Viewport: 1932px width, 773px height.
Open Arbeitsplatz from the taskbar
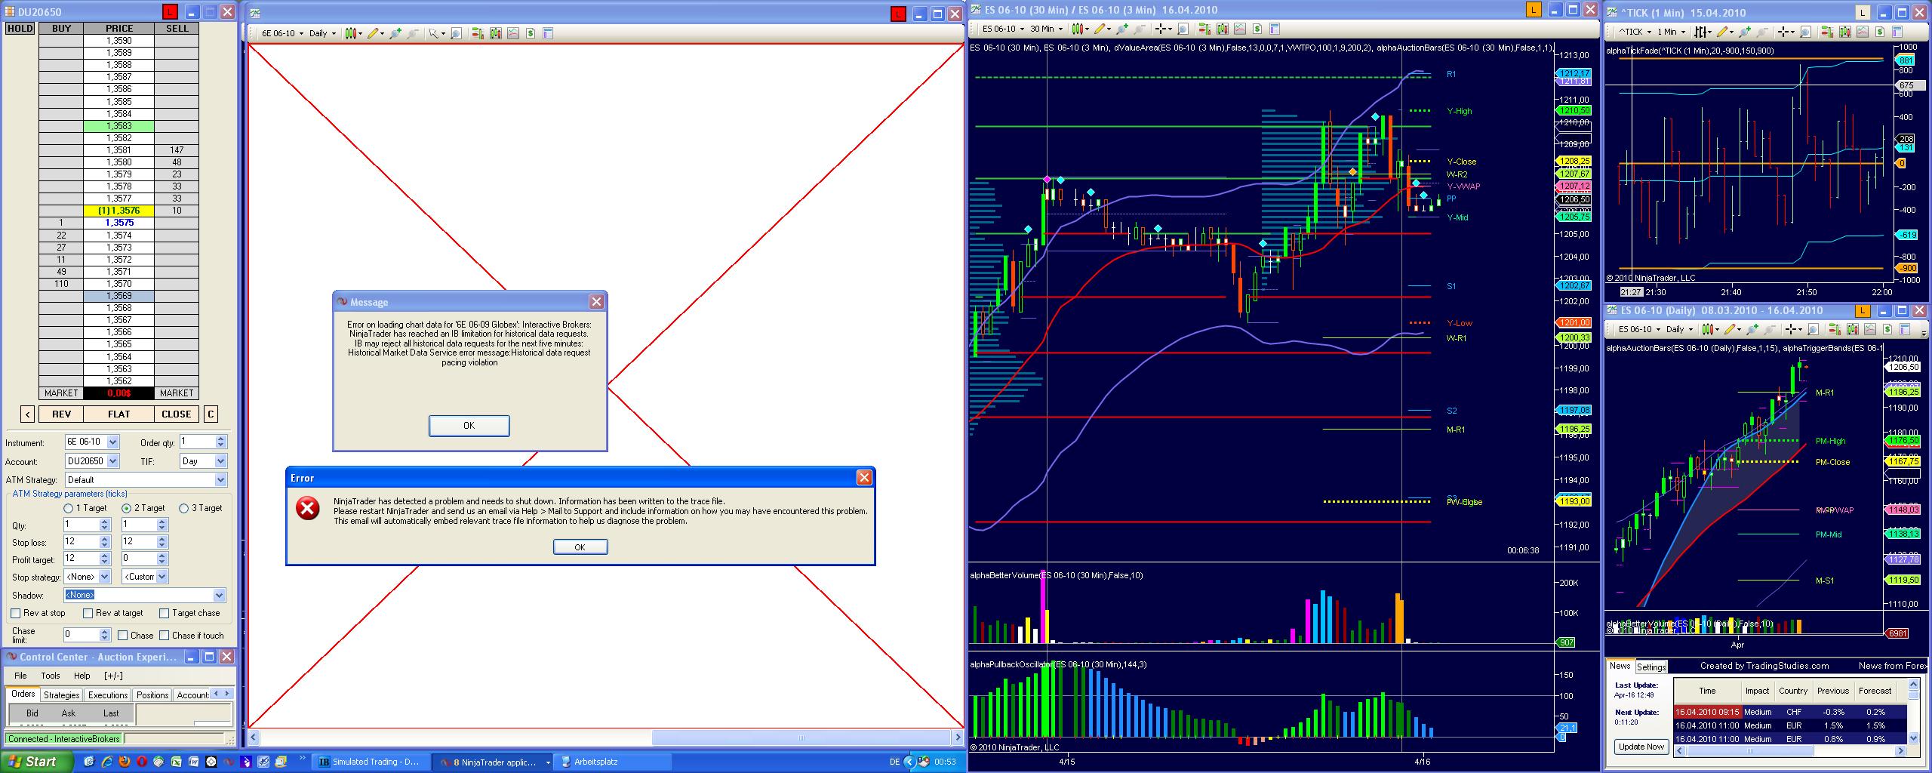[613, 762]
